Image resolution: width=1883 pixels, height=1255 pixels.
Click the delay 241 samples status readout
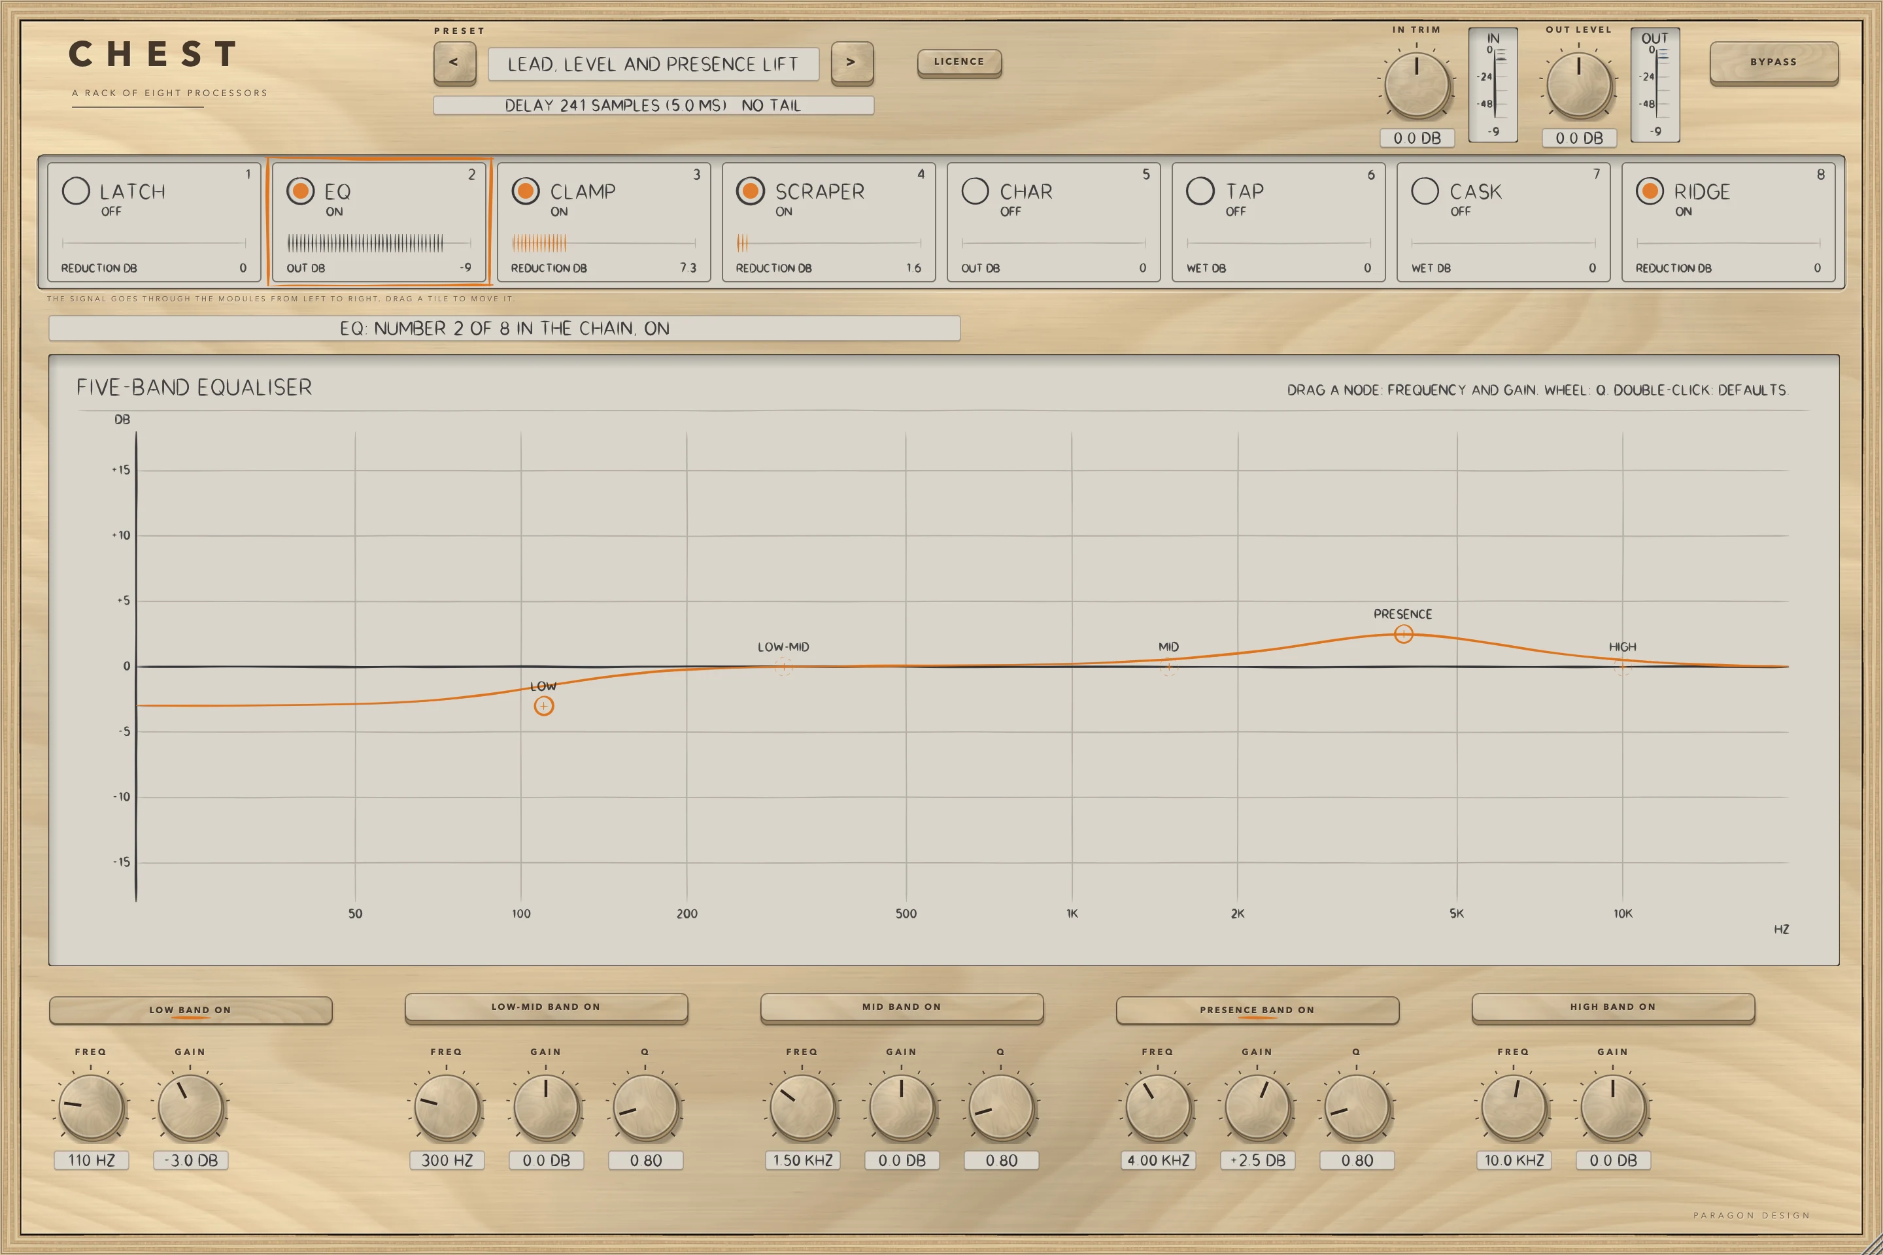(x=653, y=106)
